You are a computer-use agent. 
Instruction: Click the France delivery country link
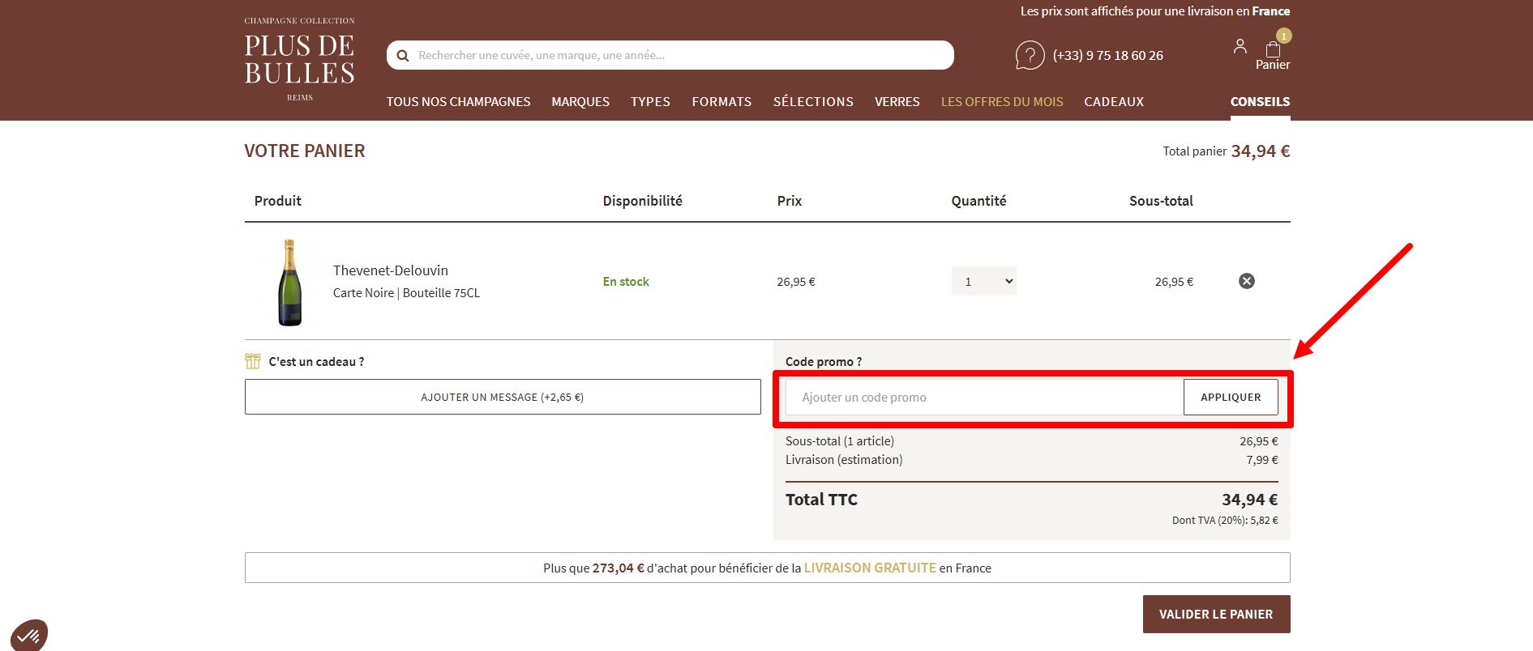(1271, 11)
